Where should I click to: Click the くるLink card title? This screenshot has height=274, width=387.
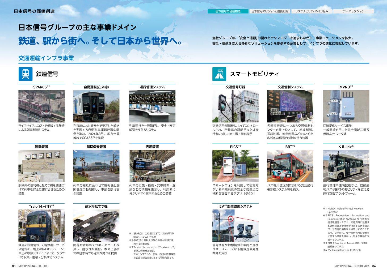[346, 147]
